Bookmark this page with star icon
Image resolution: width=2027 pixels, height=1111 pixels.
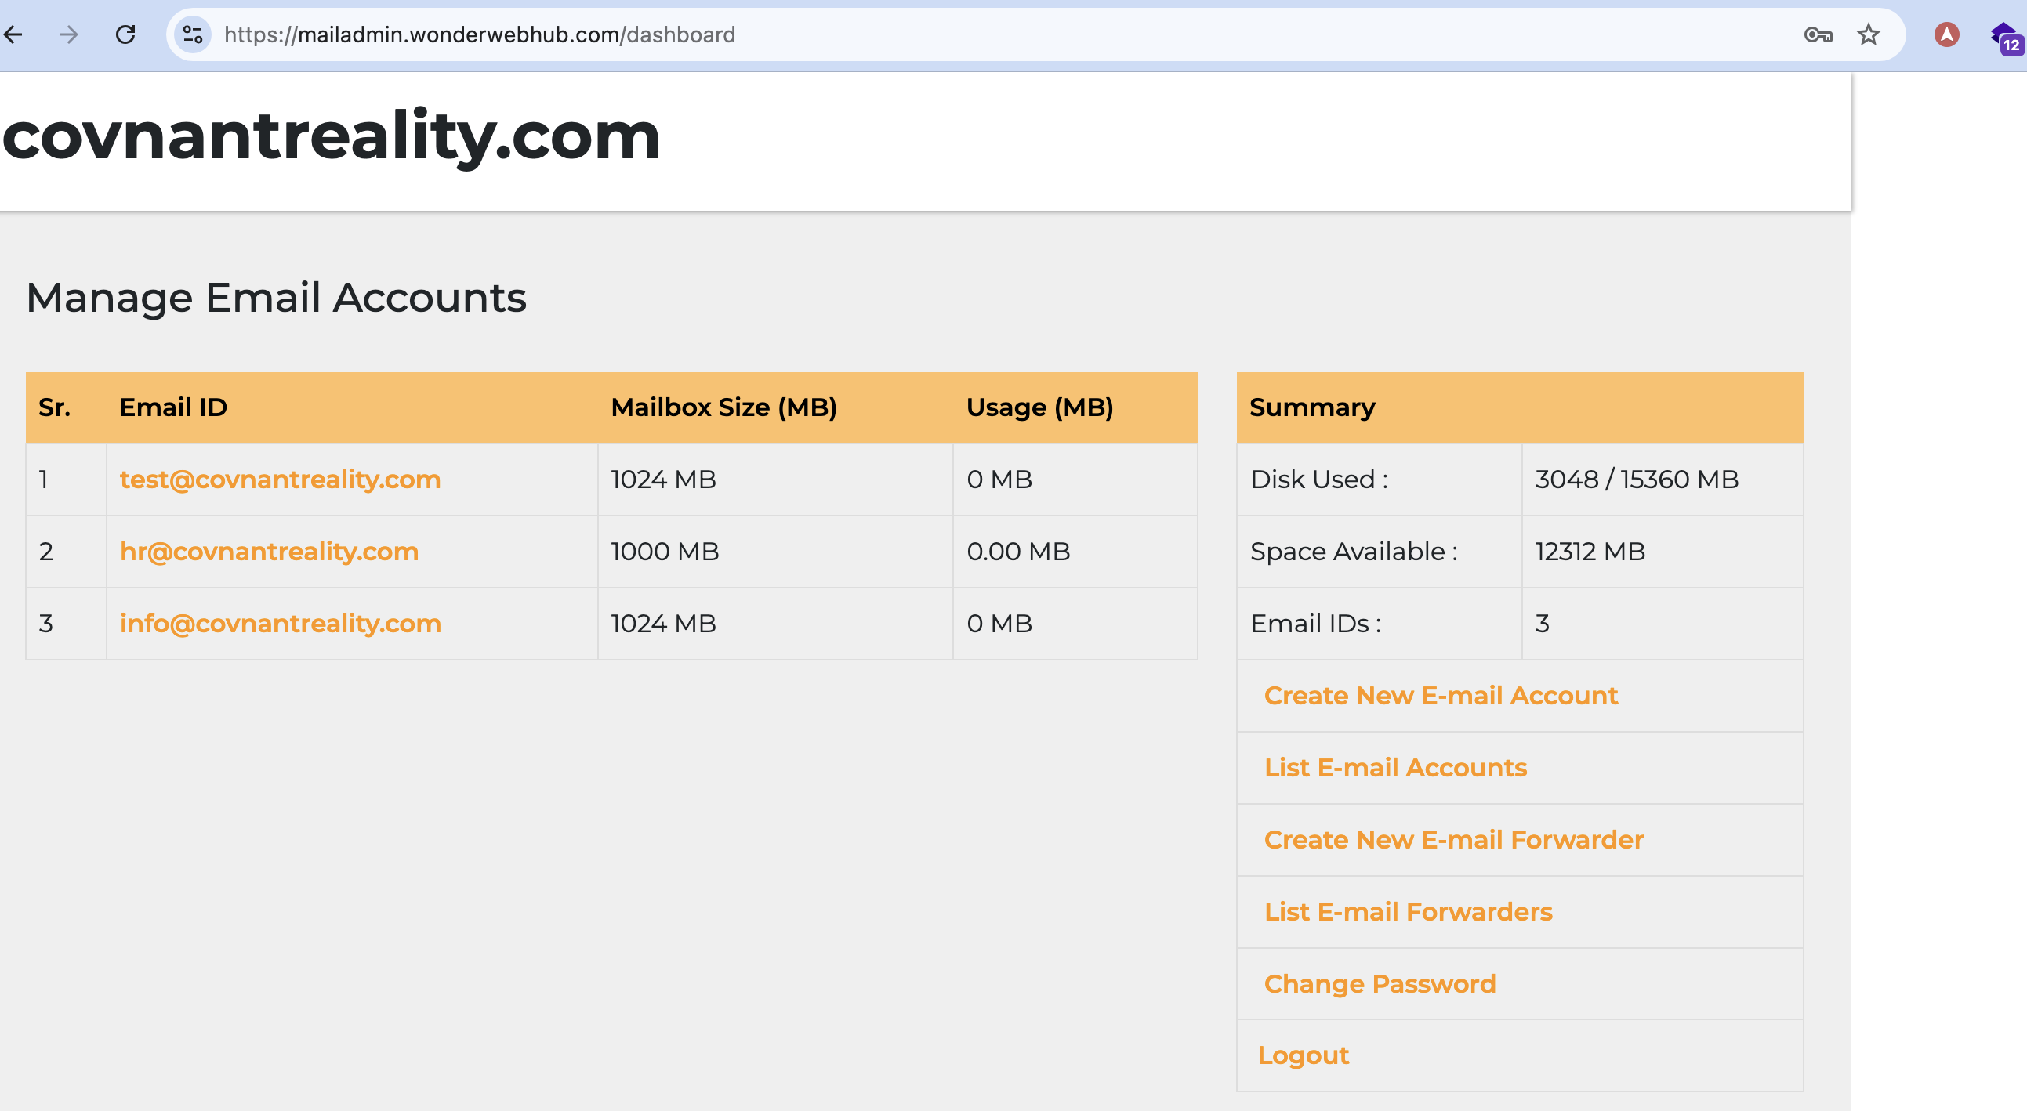1869,34
